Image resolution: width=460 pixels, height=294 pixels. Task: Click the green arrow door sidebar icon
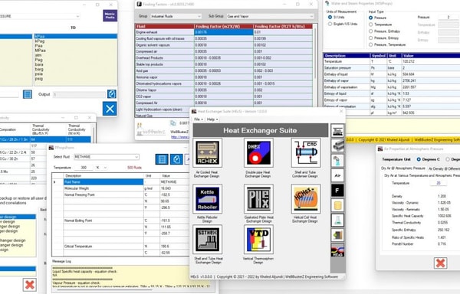(337, 235)
